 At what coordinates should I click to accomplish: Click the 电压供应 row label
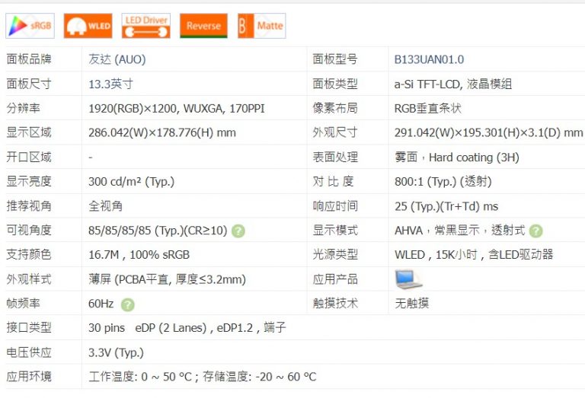pyautogui.click(x=29, y=352)
